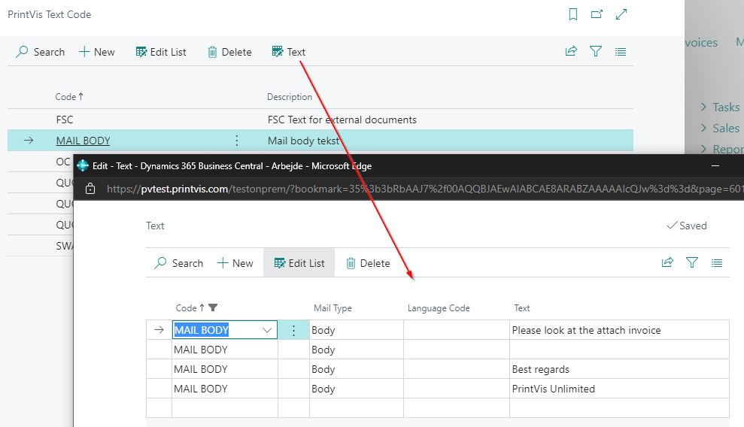The height and width of the screenshot is (427, 744).
Task: Select the FSC row in code list
Action: coord(65,120)
